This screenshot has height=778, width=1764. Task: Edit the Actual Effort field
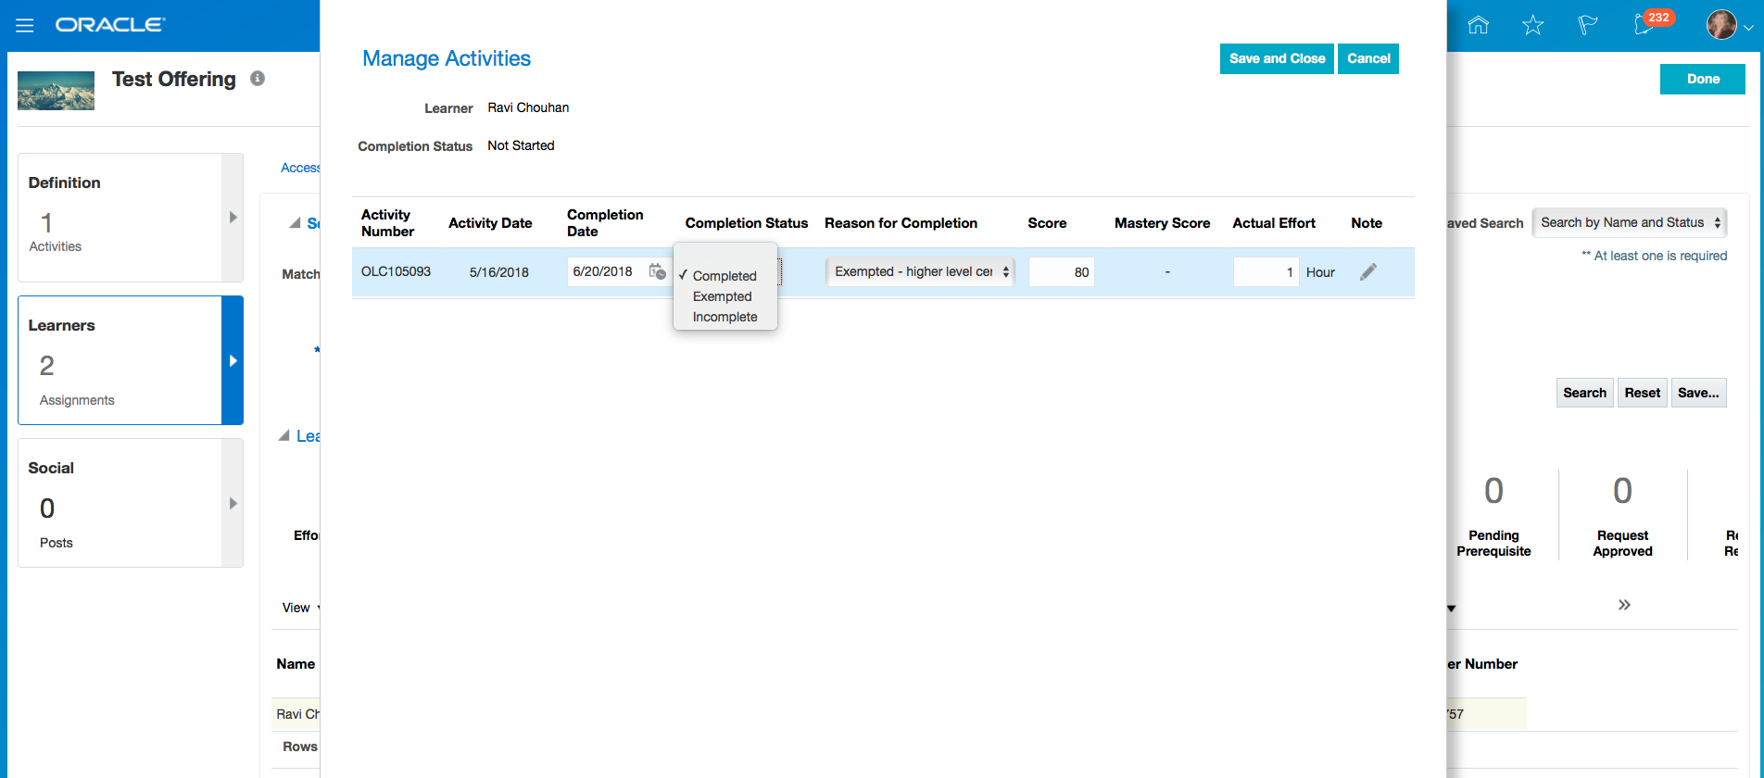[x=1266, y=271]
